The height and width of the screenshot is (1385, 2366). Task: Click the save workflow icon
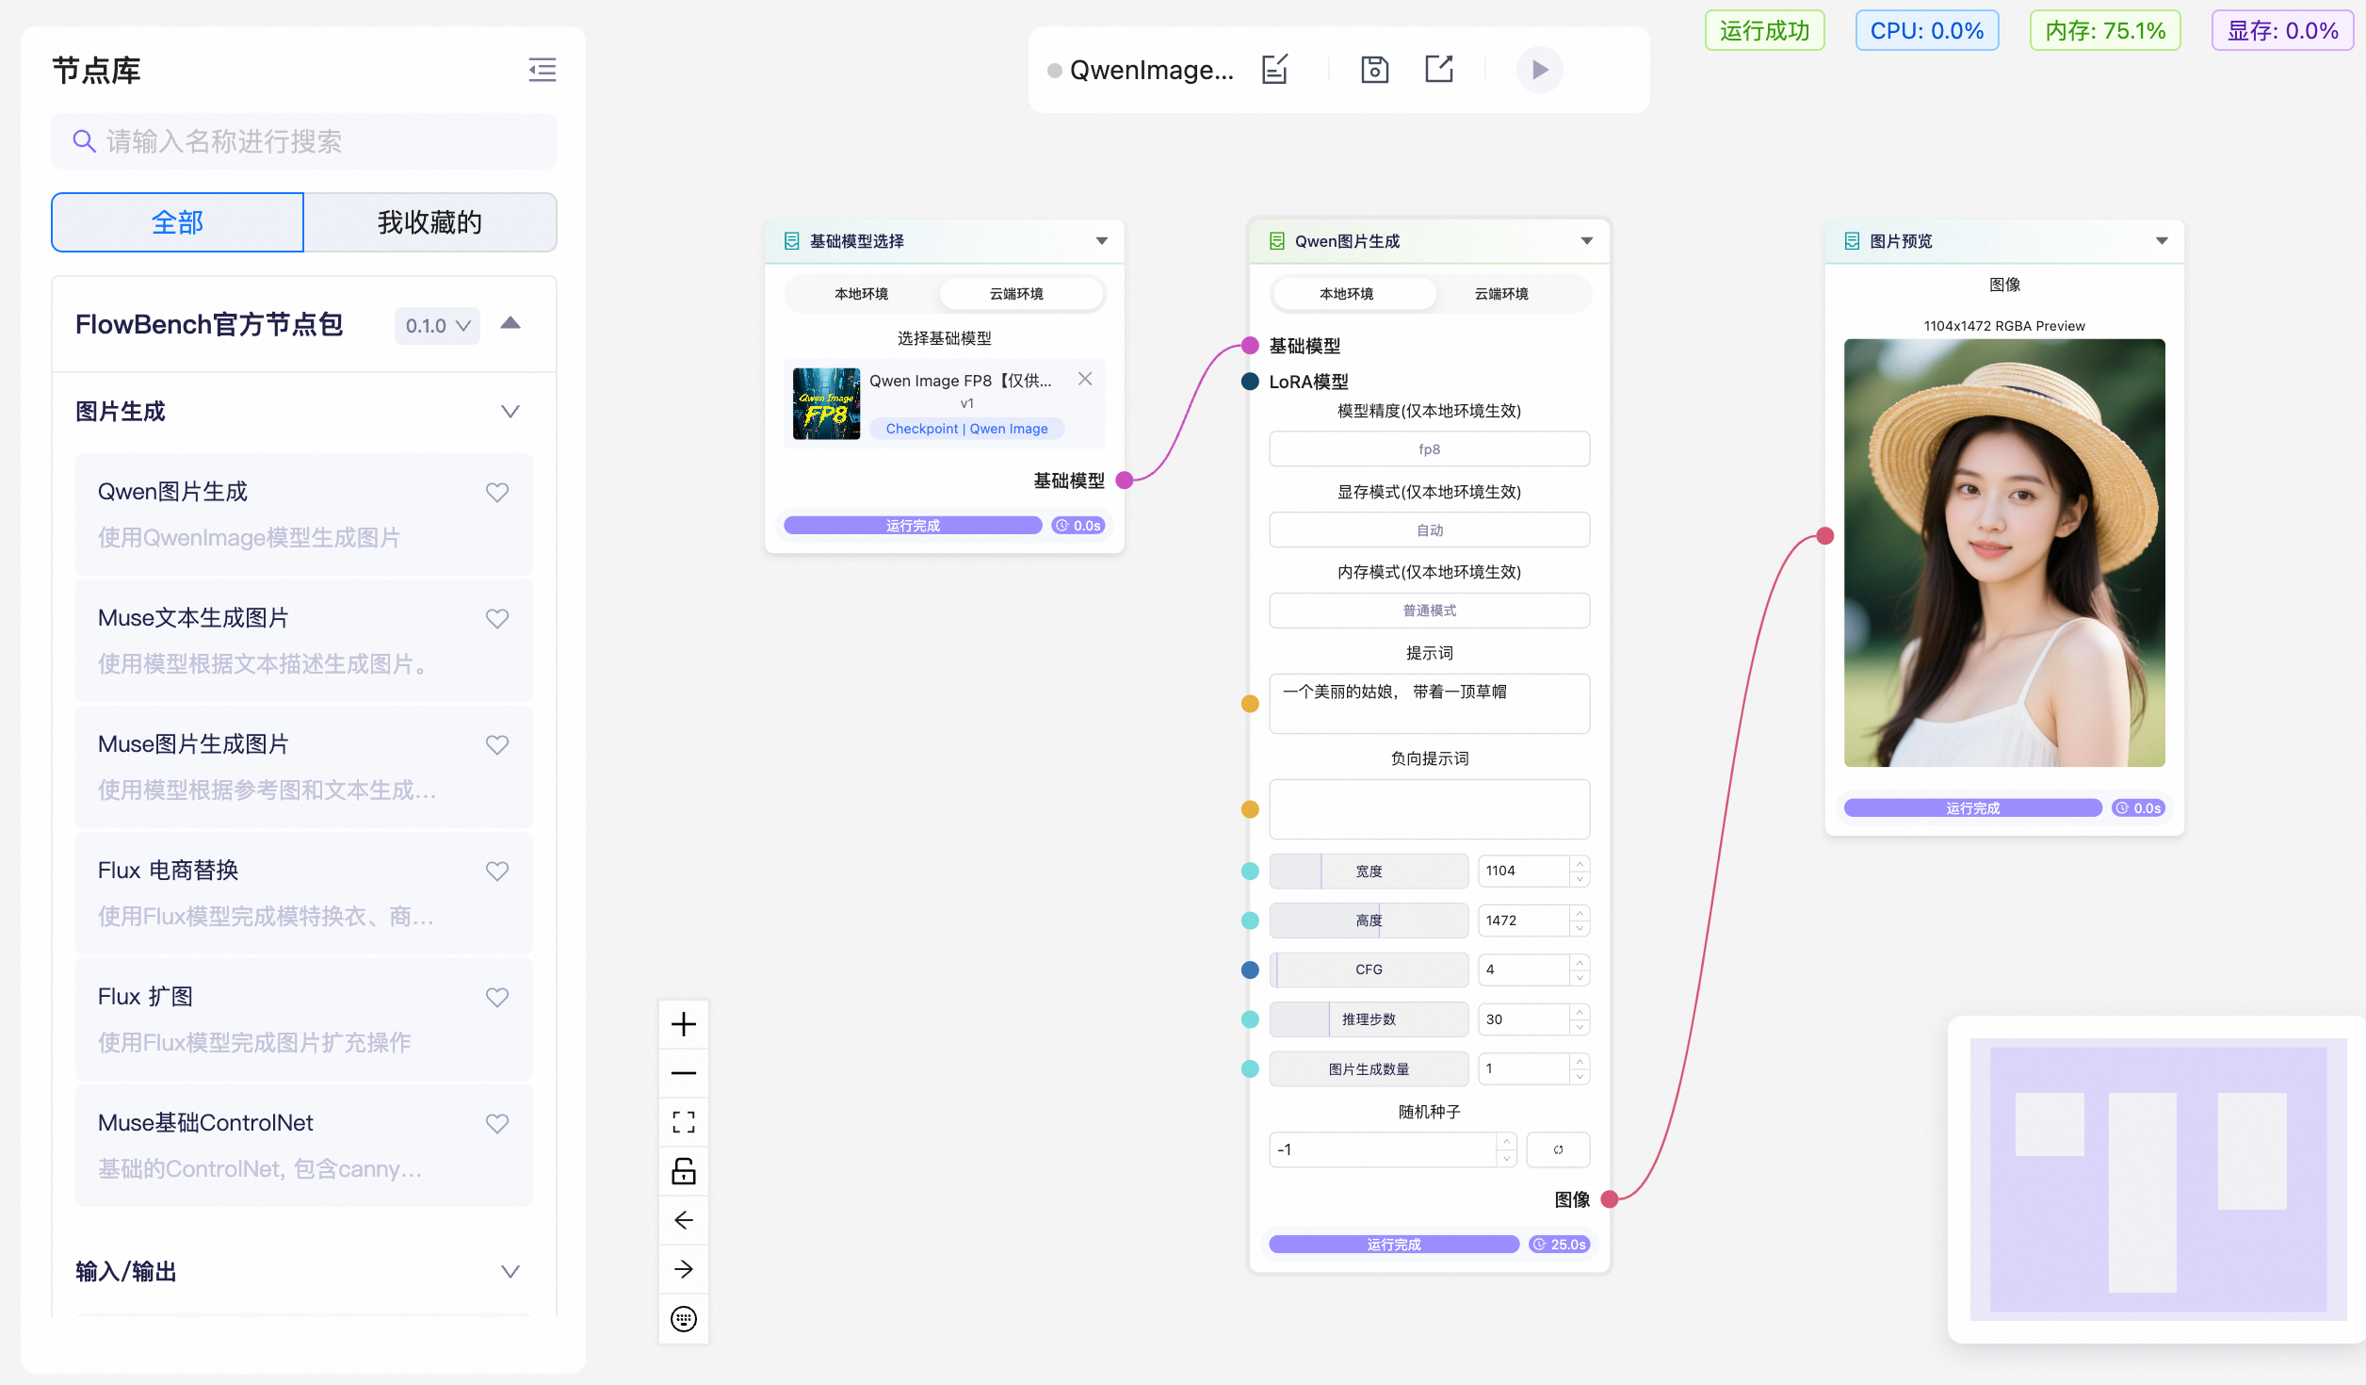(1374, 70)
